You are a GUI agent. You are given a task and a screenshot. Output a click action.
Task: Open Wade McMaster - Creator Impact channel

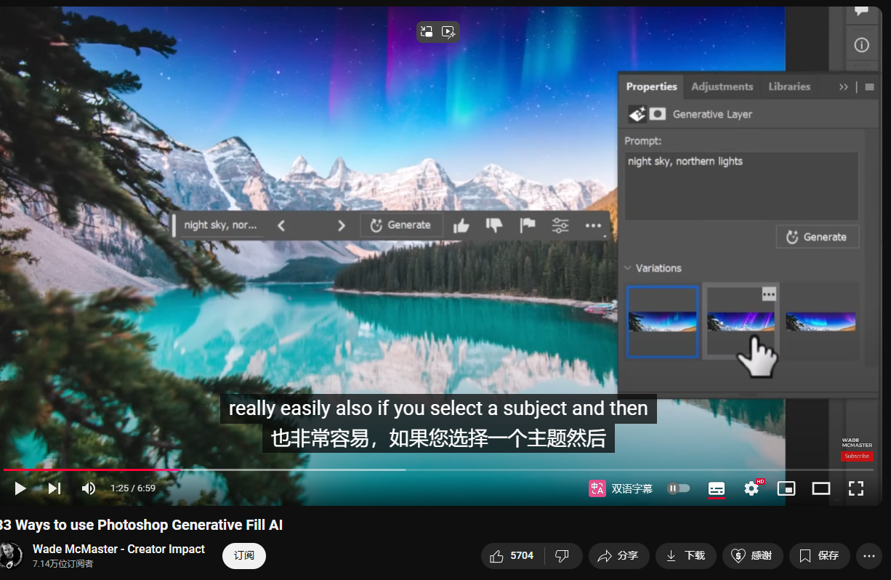pyautogui.click(x=118, y=549)
